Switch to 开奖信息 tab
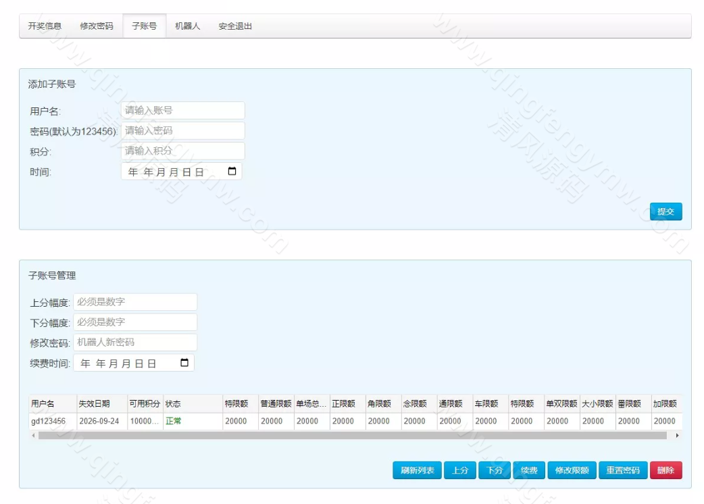This screenshot has height=504, width=704. (x=45, y=26)
